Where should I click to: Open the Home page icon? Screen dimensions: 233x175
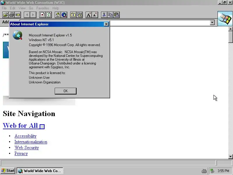click(58, 15)
